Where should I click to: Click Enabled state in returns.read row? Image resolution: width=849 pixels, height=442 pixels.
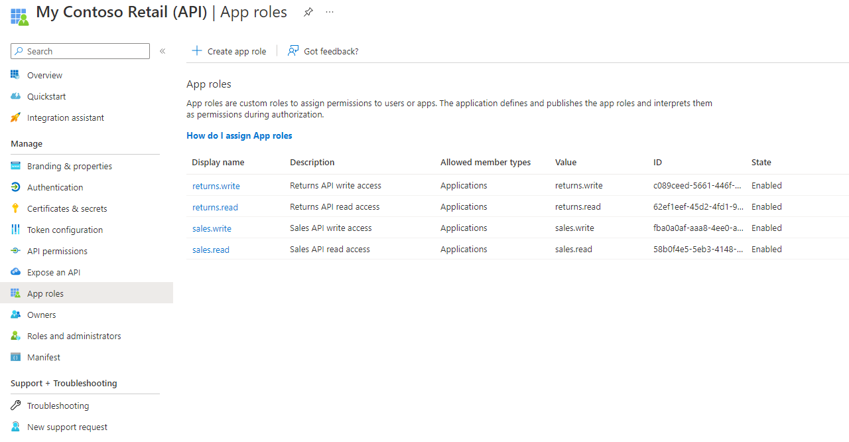[767, 206]
